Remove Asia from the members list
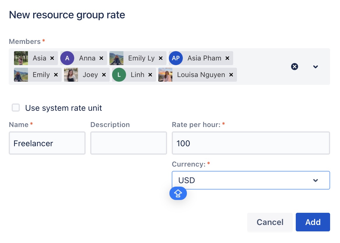This screenshot has height=243, width=340. (x=52, y=58)
